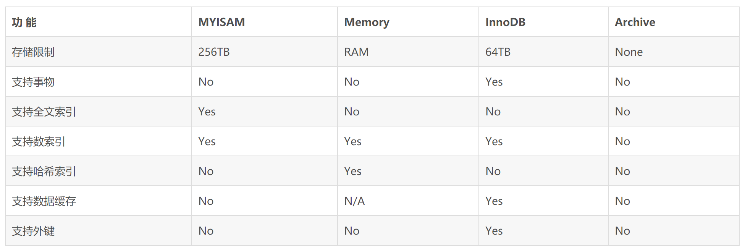Click Memory Yes in 支持哈希索引 row

pos(352,171)
